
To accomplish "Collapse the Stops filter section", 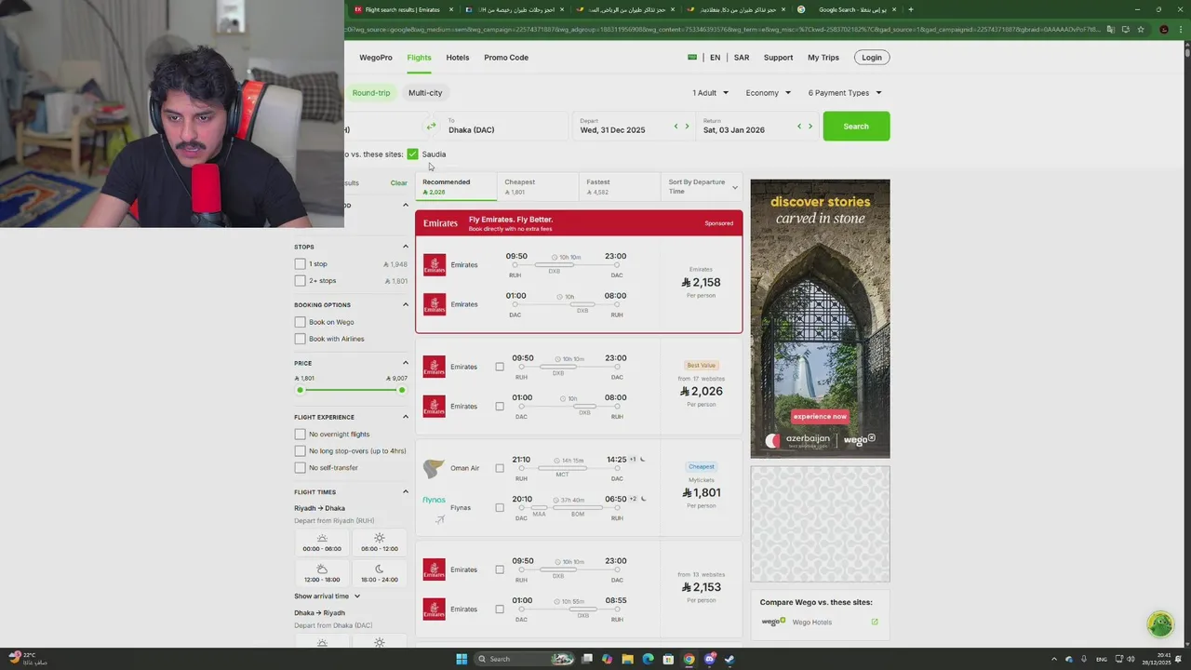I will point(406,247).
